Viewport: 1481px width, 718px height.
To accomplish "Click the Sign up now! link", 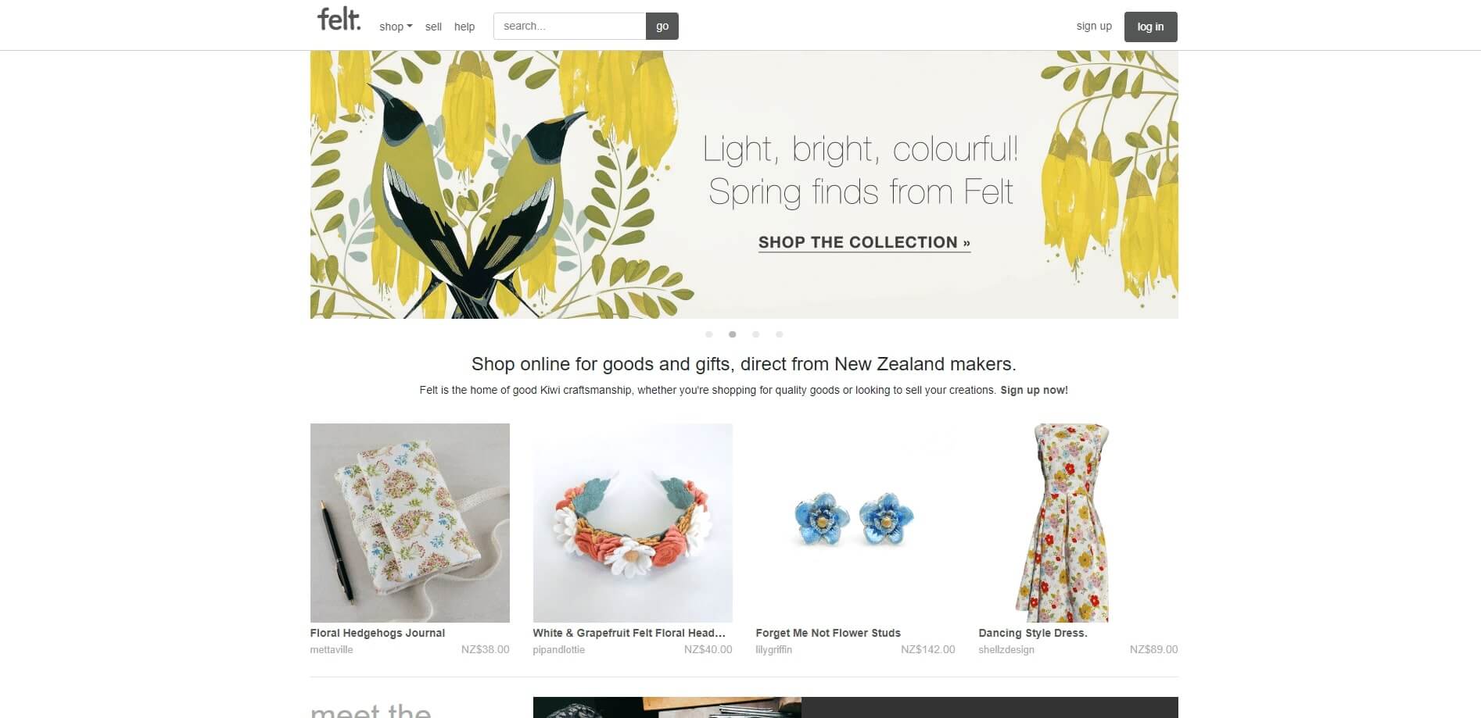I will 1034,390.
